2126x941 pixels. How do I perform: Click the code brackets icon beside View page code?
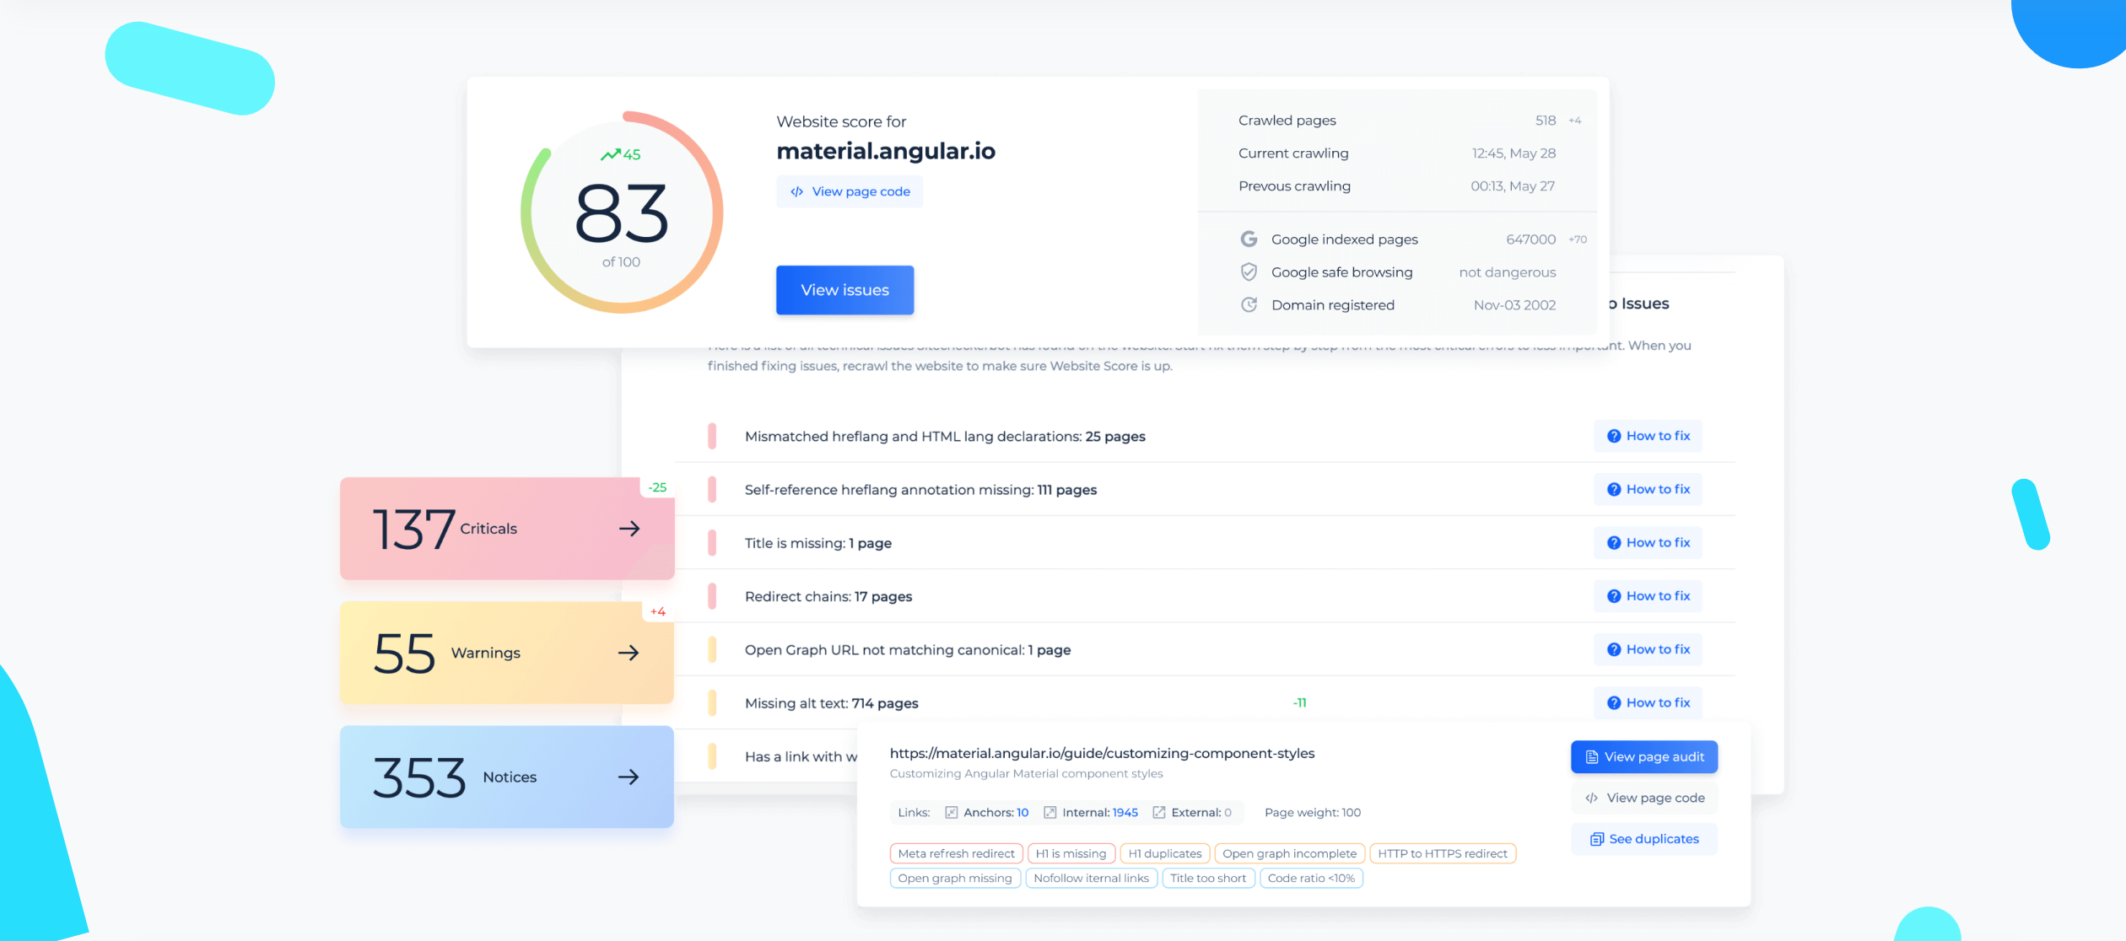(x=796, y=191)
